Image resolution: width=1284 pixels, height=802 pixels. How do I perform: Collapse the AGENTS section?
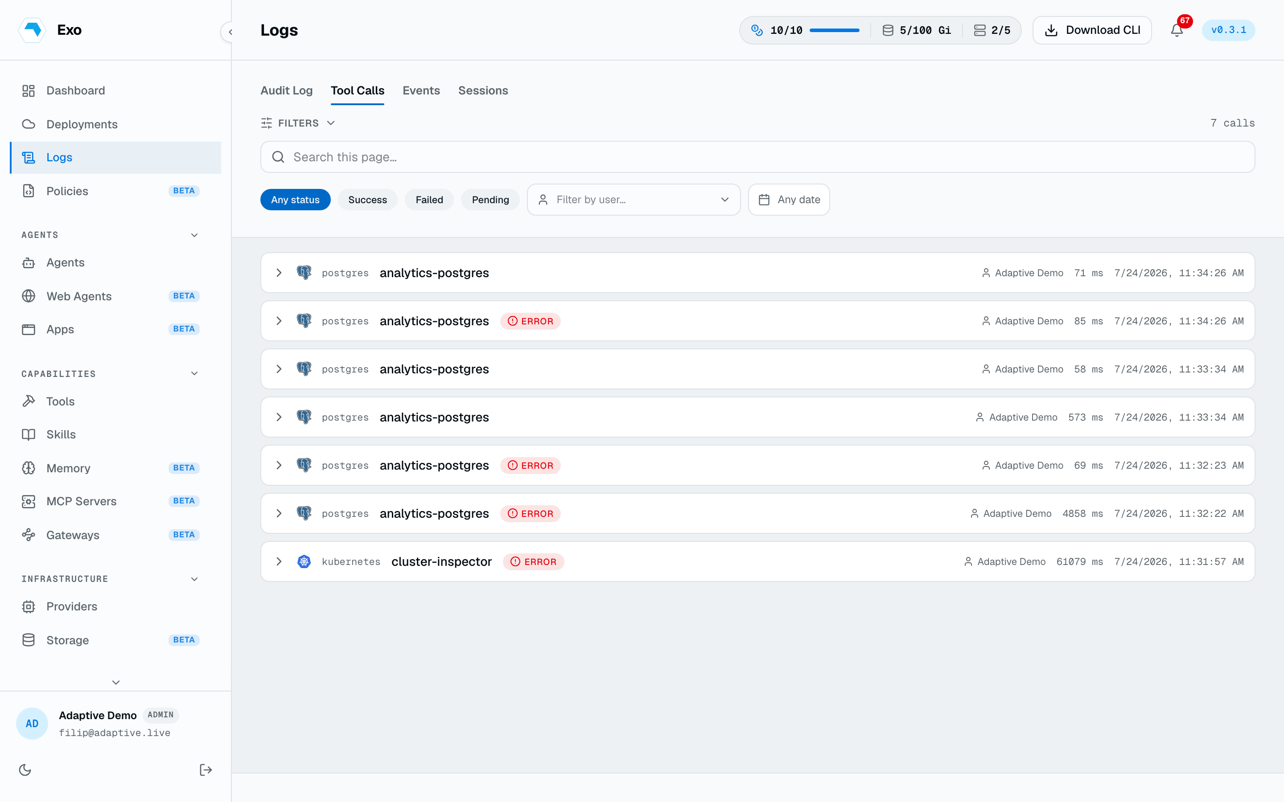[x=194, y=235]
